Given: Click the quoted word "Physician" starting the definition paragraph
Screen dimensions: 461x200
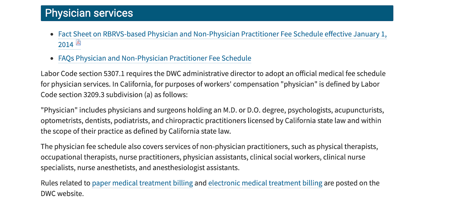Looking at the screenshot, I should point(59,110).
